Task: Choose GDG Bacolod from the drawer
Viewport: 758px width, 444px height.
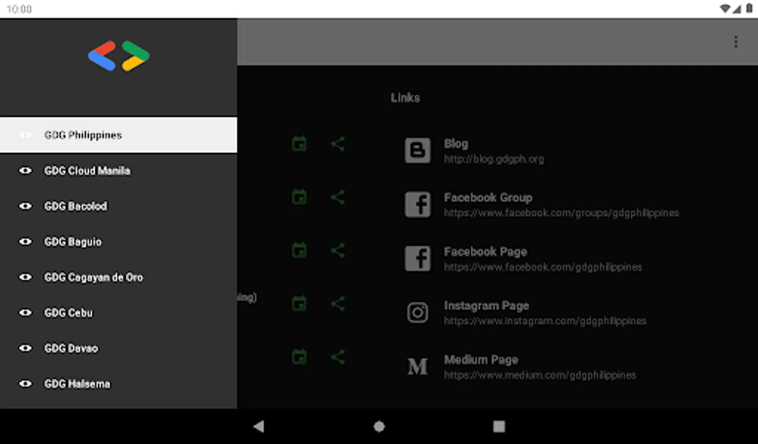Action: coord(118,206)
